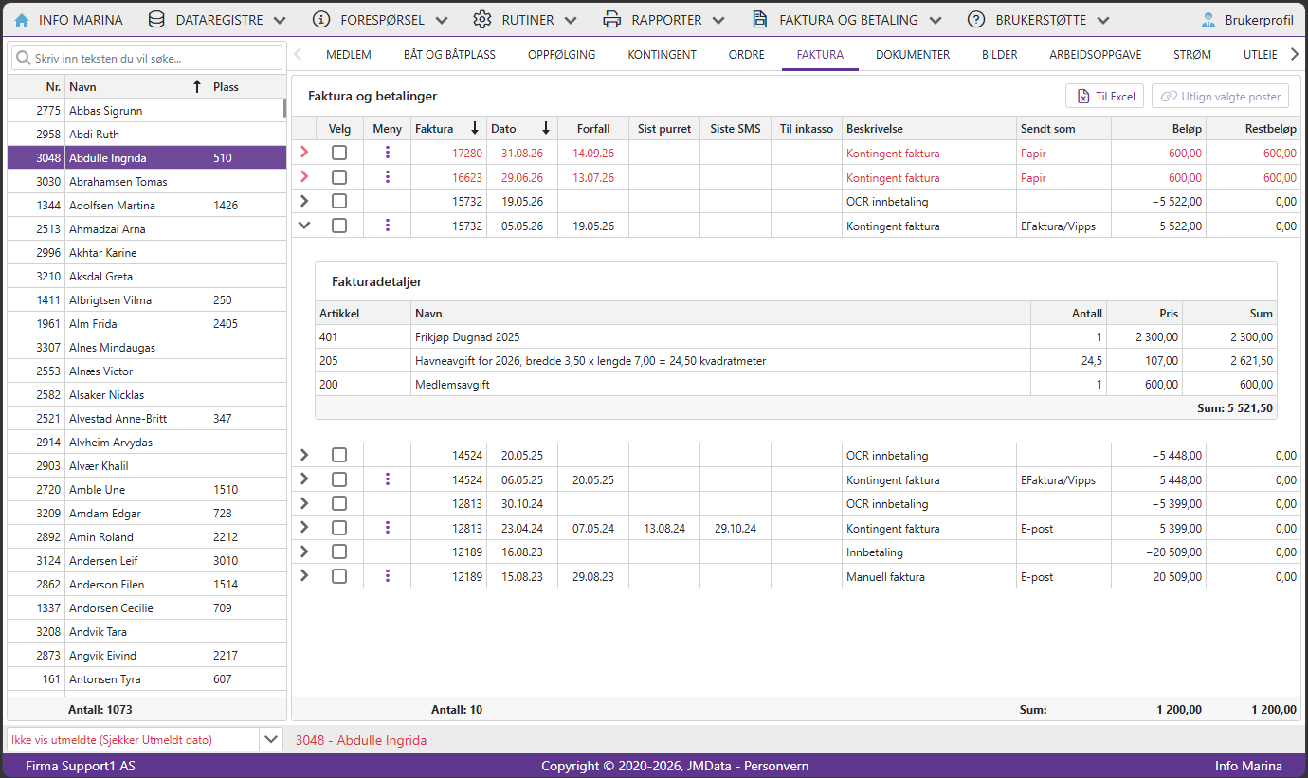Click the member search text field
The height and width of the screenshot is (778, 1308).
[147, 58]
